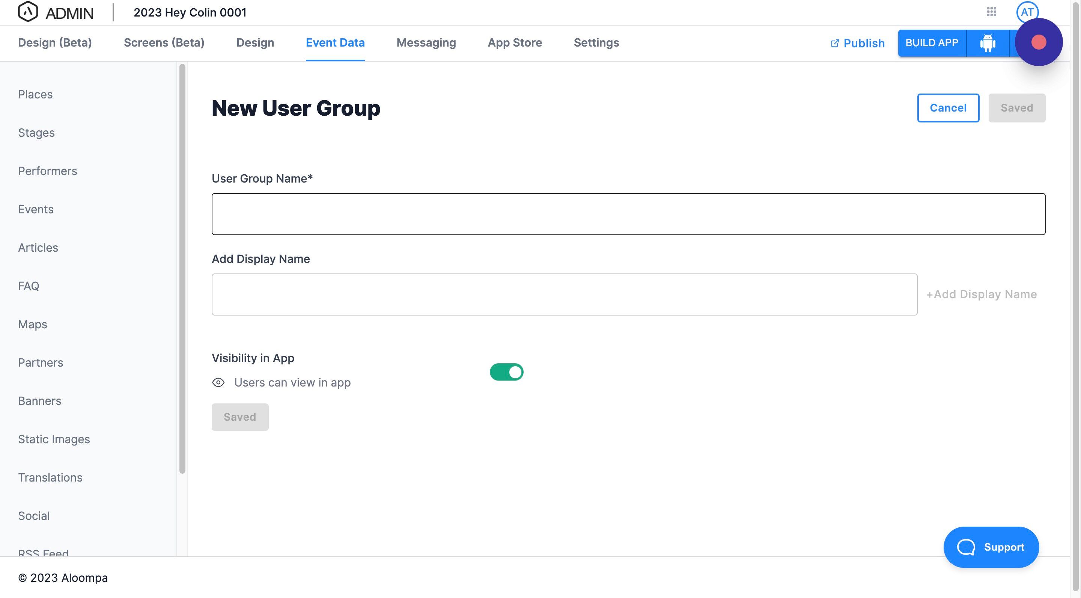Click the ADMIN header text
The width and height of the screenshot is (1081, 598).
pyautogui.click(x=69, y=13)
